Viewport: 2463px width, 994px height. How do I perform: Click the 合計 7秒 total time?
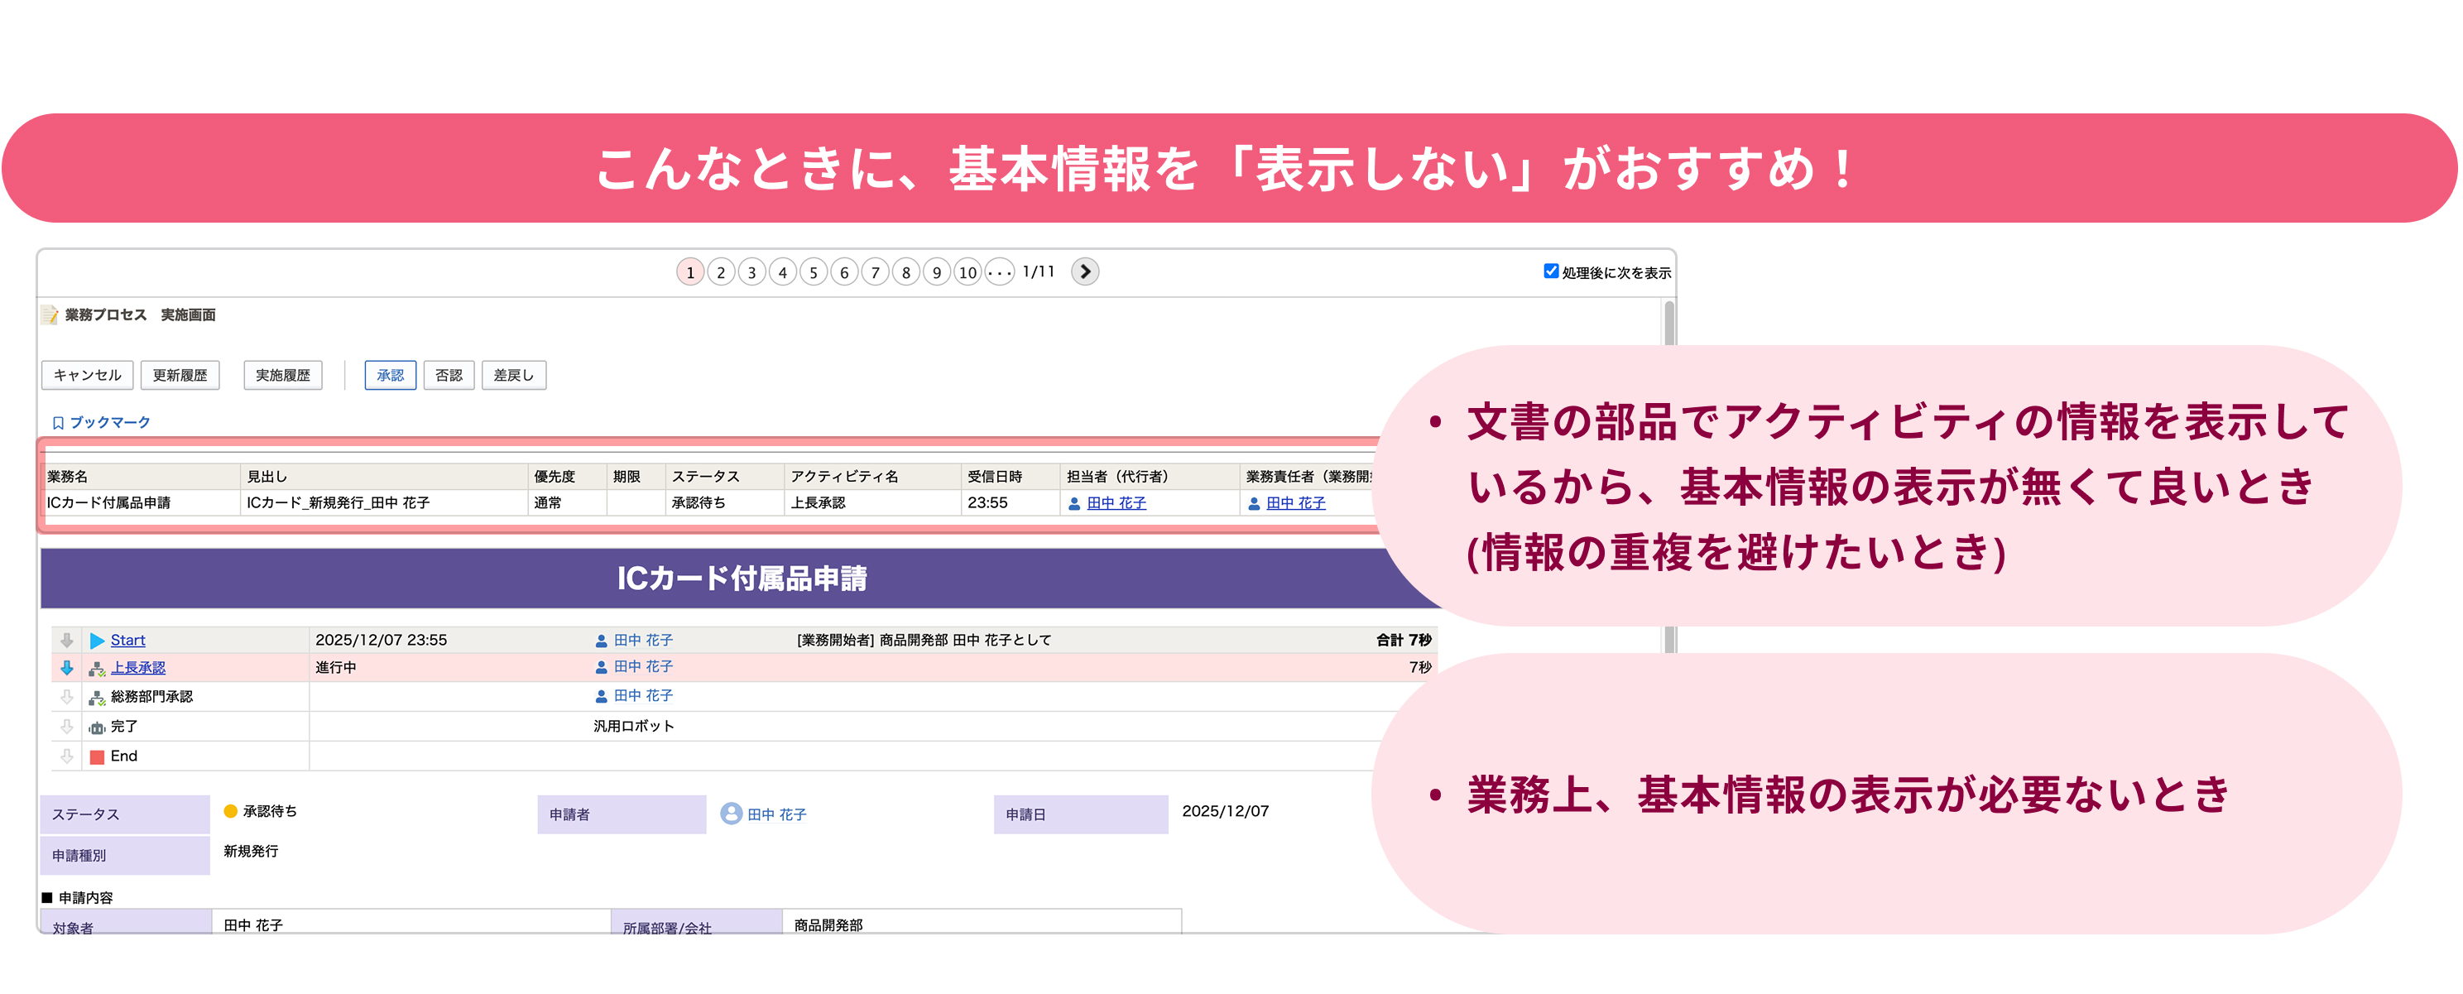coord(1404,640)
